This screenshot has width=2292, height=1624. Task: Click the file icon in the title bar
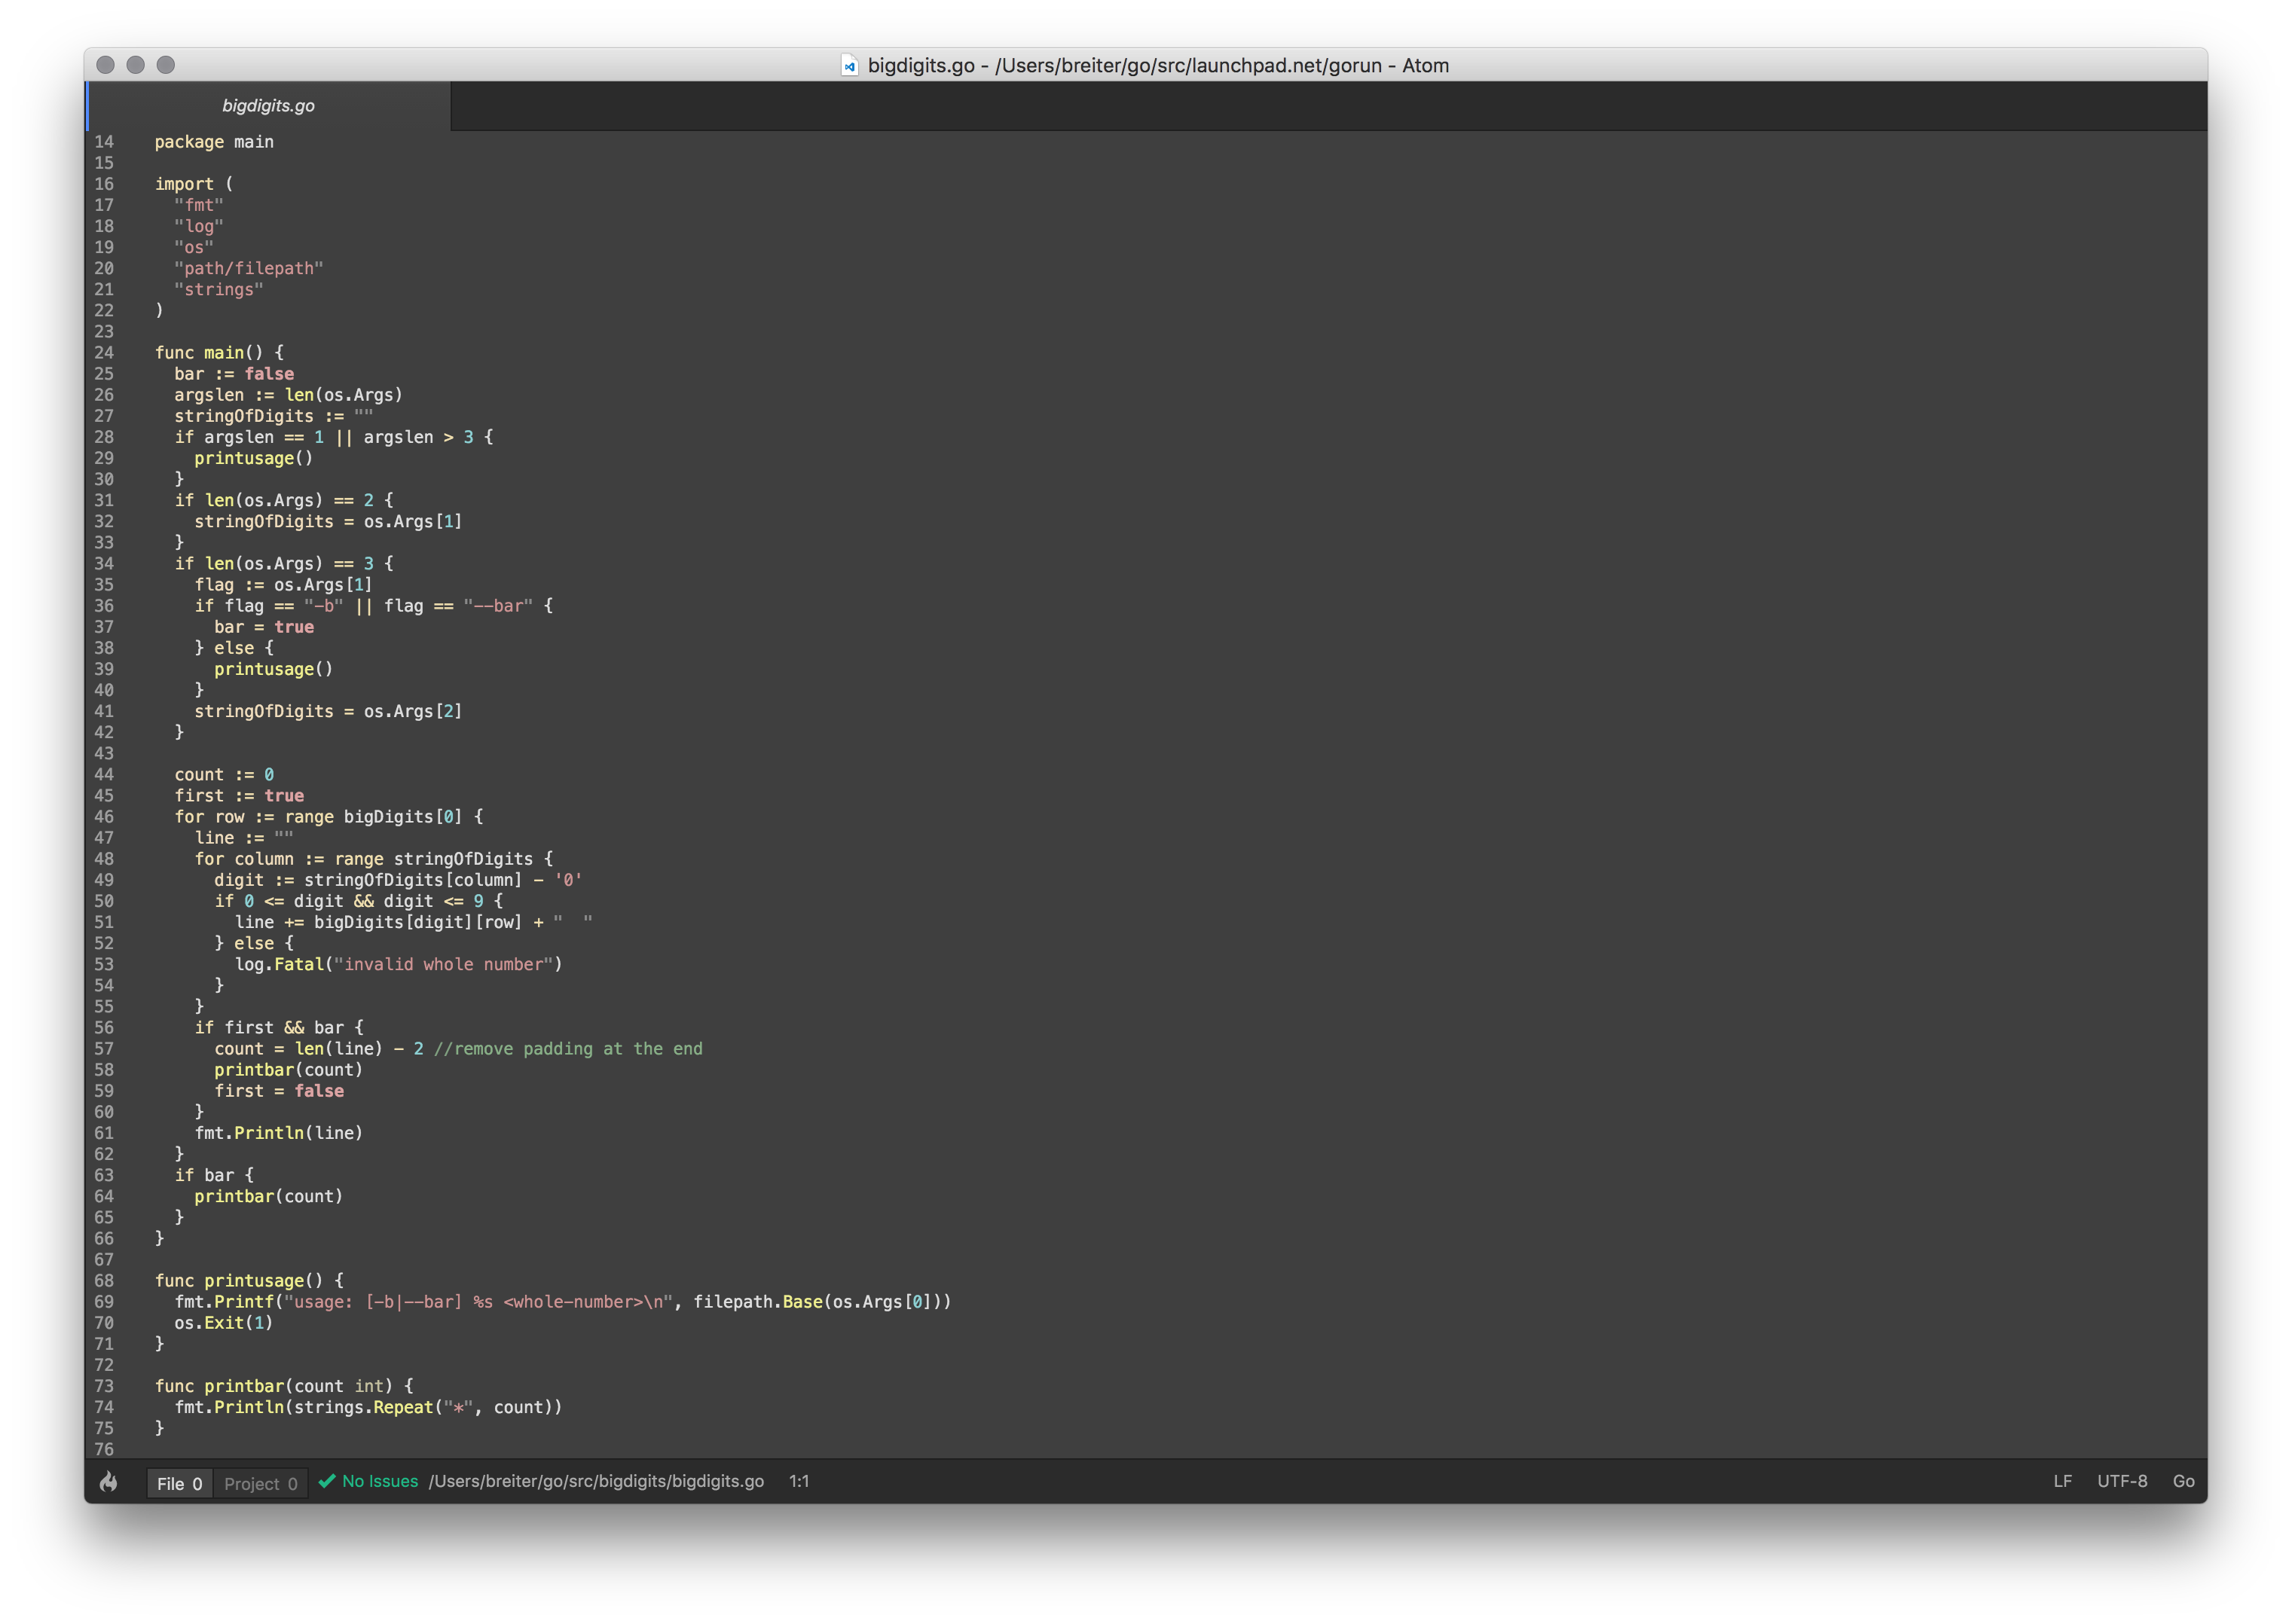pos(849,66)
